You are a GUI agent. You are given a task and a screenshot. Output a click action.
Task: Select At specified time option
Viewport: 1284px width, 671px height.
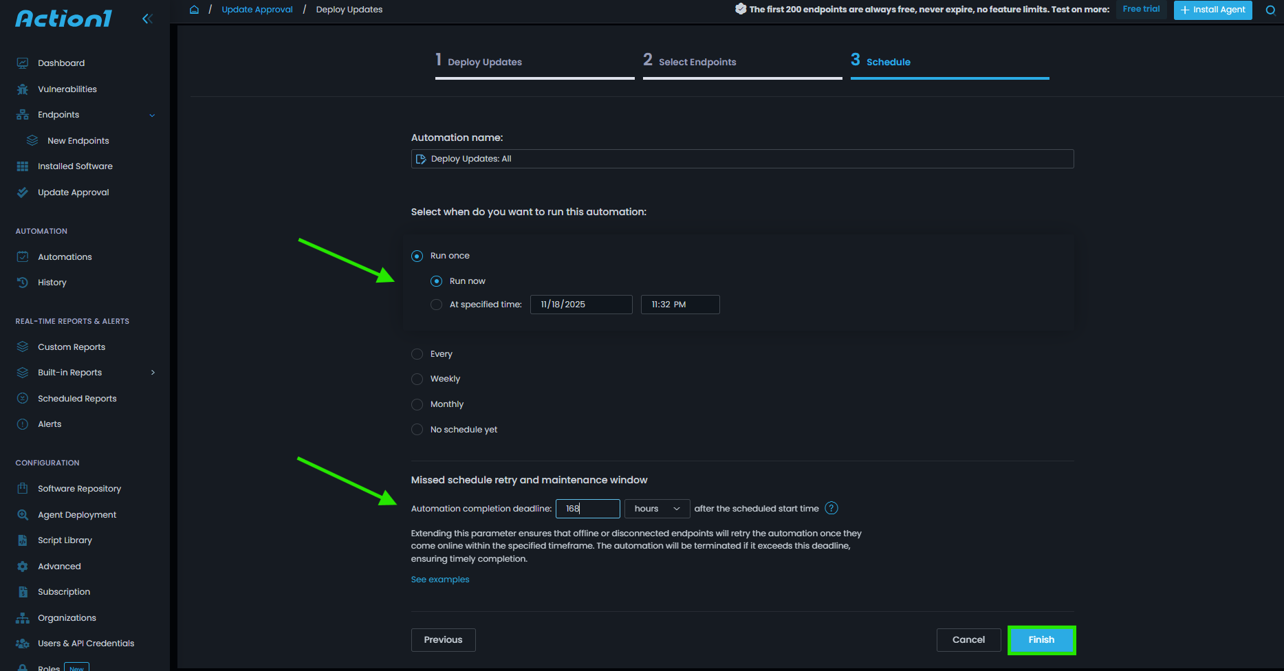436,305
